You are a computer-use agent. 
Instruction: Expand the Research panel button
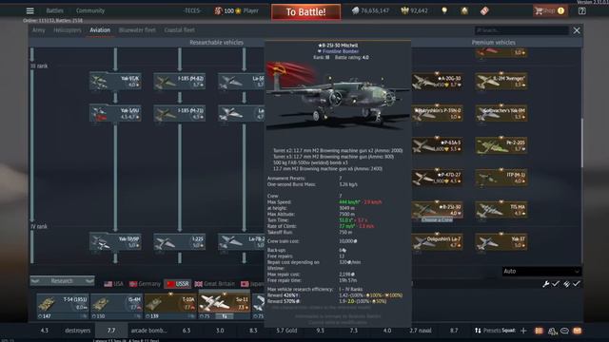click(62, 281)
